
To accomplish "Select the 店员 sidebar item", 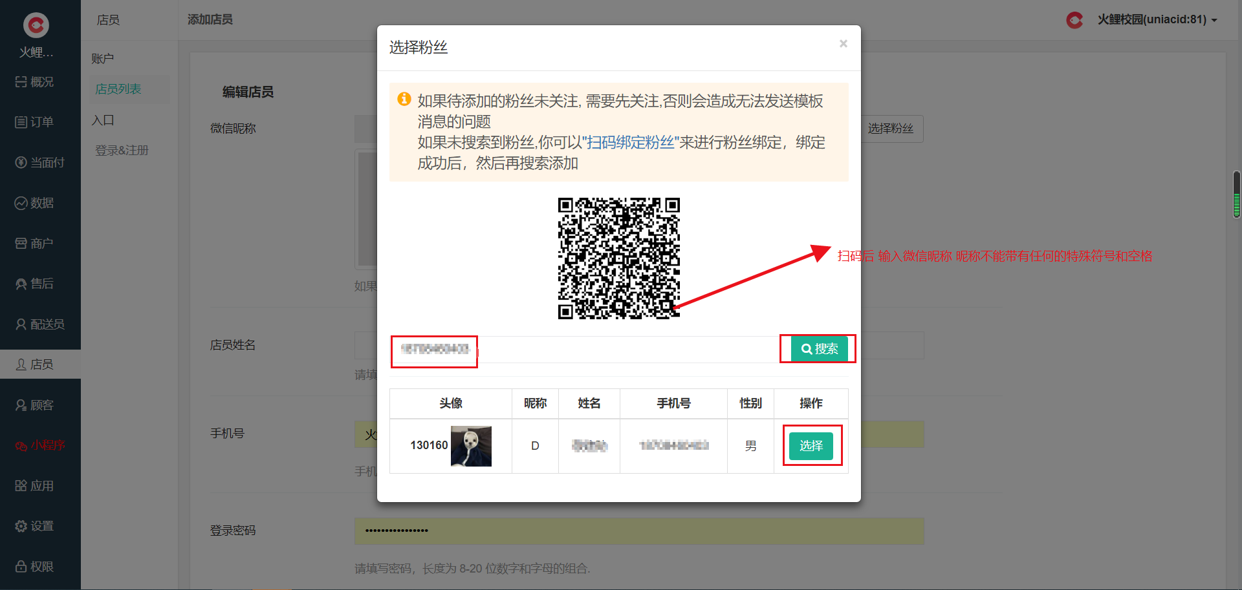I will (x=40, y=364).
